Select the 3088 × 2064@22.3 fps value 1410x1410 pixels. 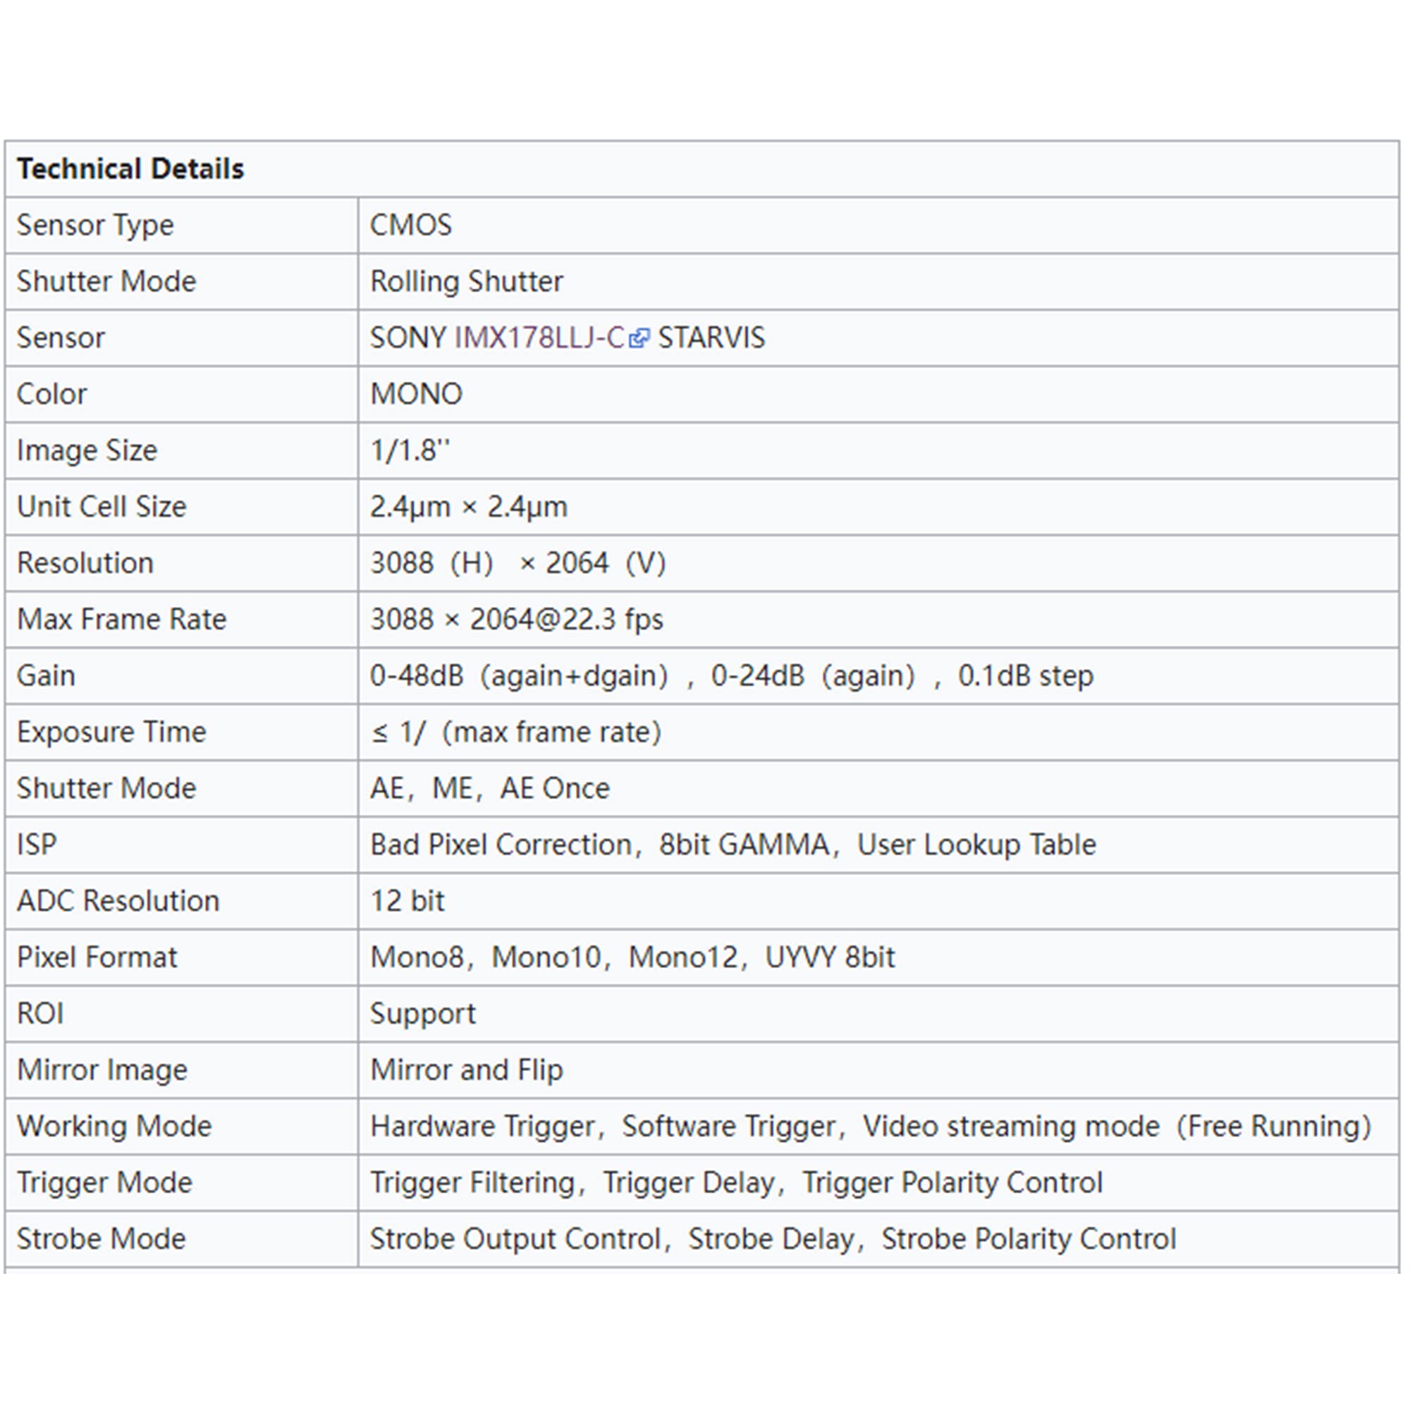tap(517, 620)
